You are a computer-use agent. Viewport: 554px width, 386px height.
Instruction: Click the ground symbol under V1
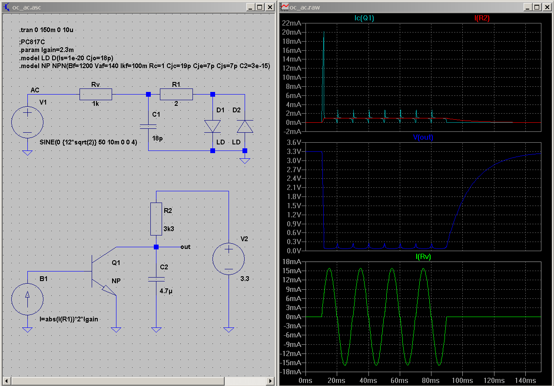(27, 152)
